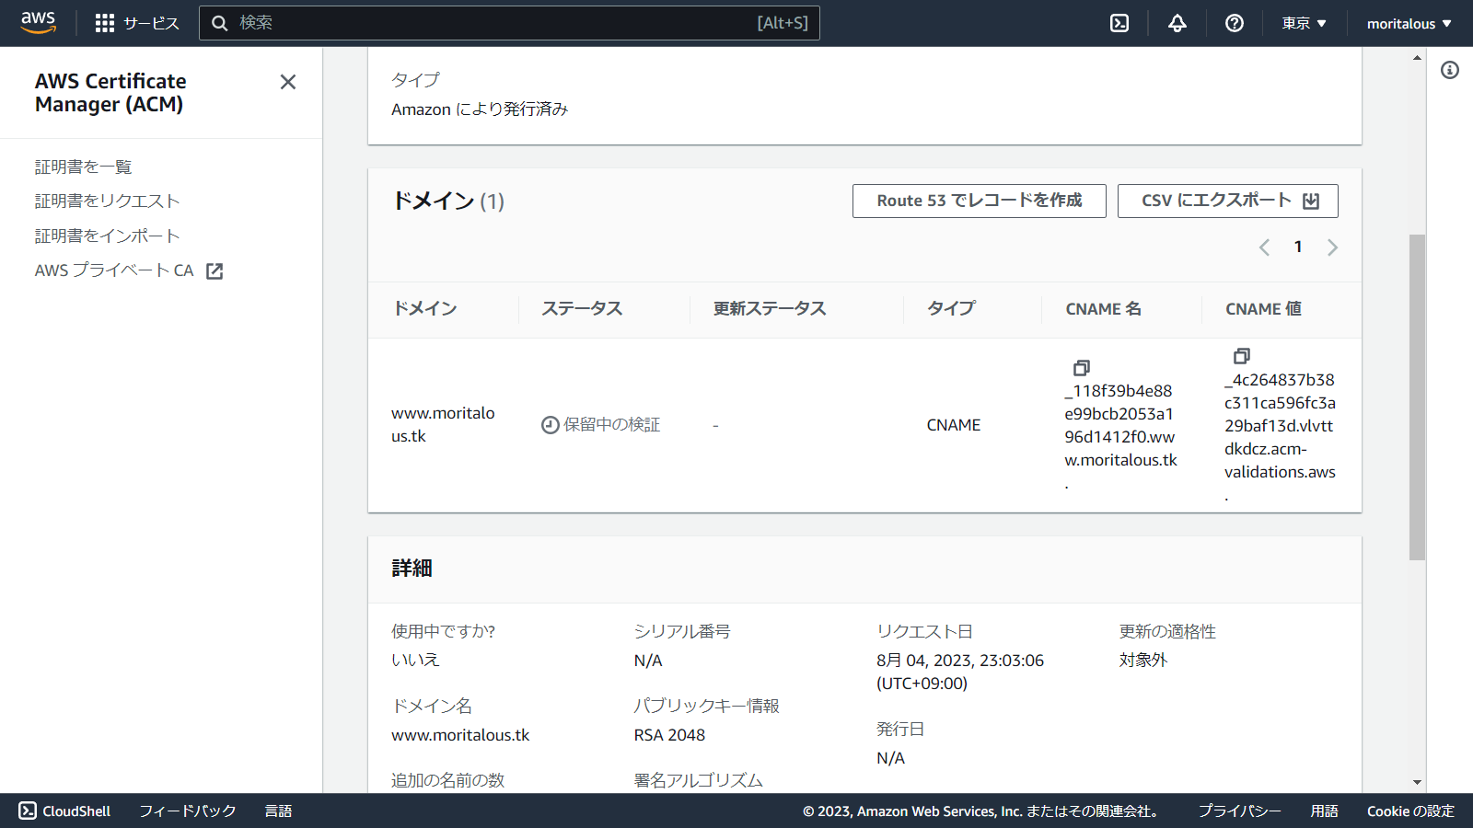Open the moritalous account menu
Viewport: 1473px width, 828px height.
click(1408, 23)
